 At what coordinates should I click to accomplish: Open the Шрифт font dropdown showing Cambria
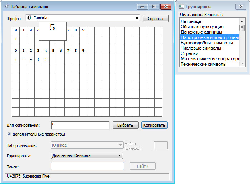click(x=82, y=18)
